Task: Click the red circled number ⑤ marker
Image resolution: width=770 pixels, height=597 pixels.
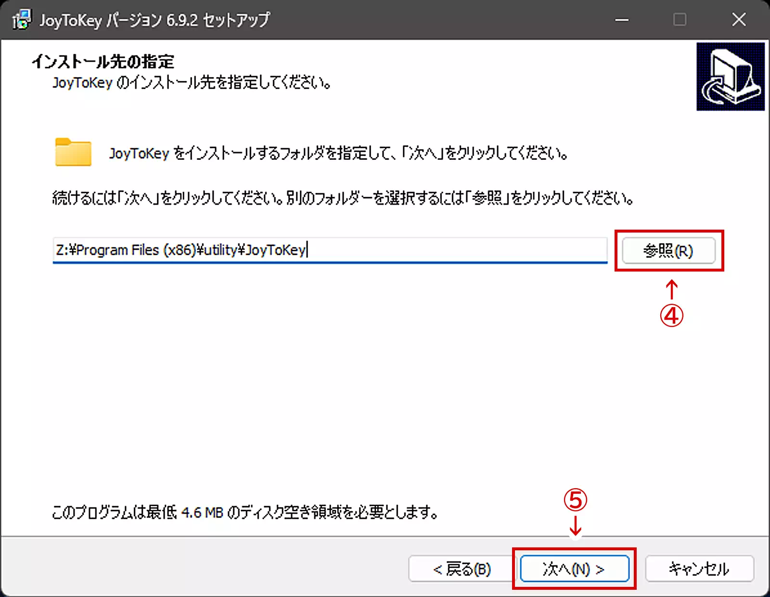Action: (x=576, y=500)
